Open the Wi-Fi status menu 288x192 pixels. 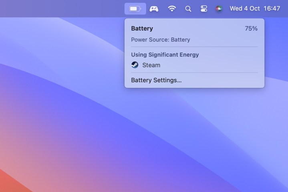click(x=172, y=9)
